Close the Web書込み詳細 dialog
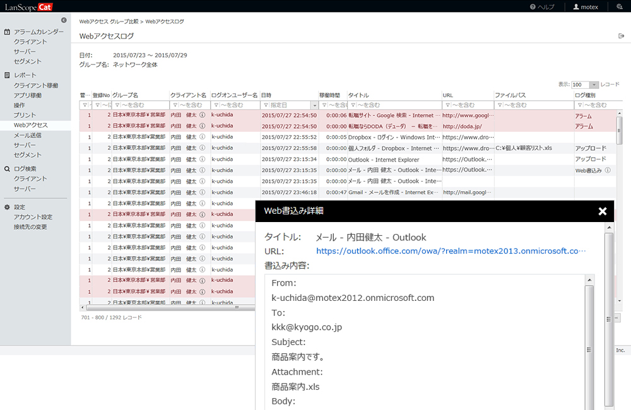 tap(603, 211)
